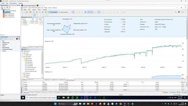
Task: Select the highlighted timeframe button
Action: click(35, 15)
